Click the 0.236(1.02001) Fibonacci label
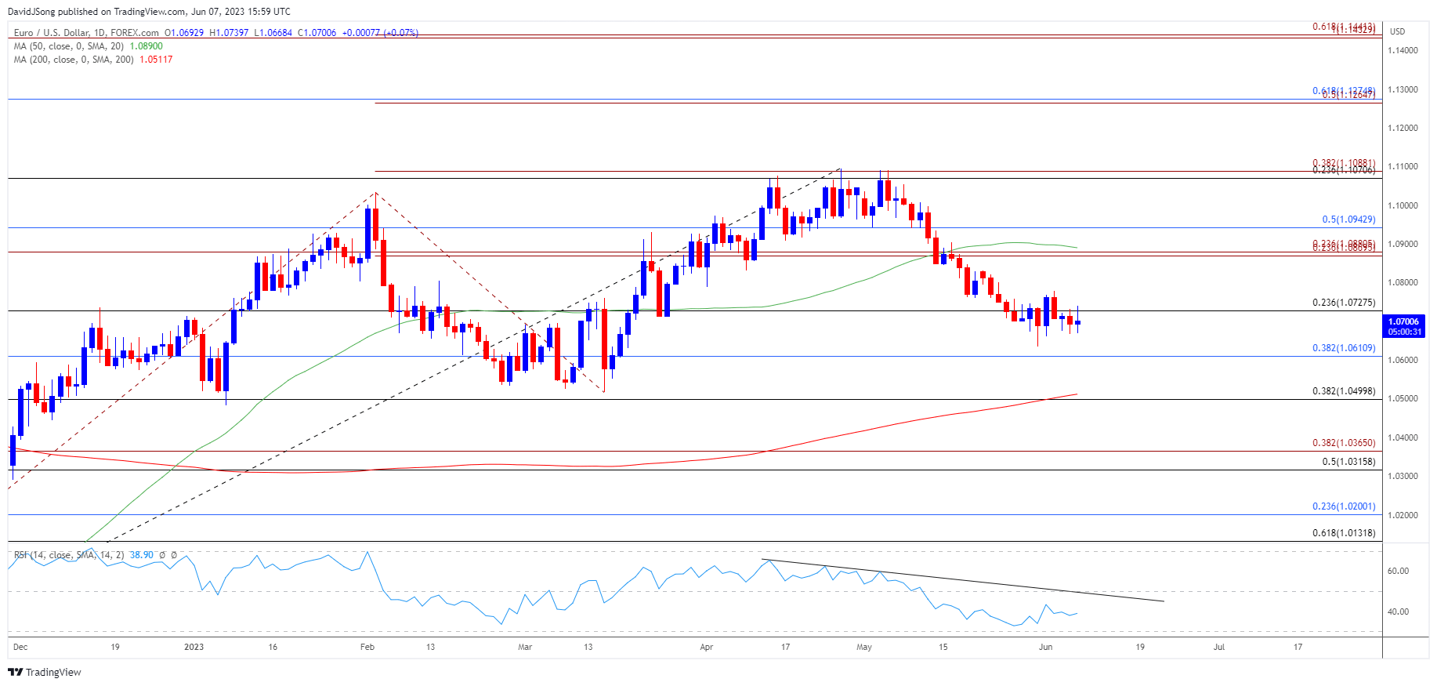The width and height of the screenshot is (1437, 686). pyautogui.click(x=1344, y=506)
